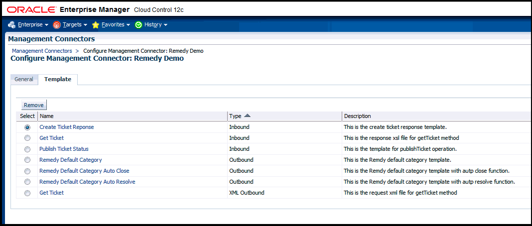The height and width of the screenshot is (226, 532).
Task: Click description mentioning autp resolve function
Action: pos(429,182)
